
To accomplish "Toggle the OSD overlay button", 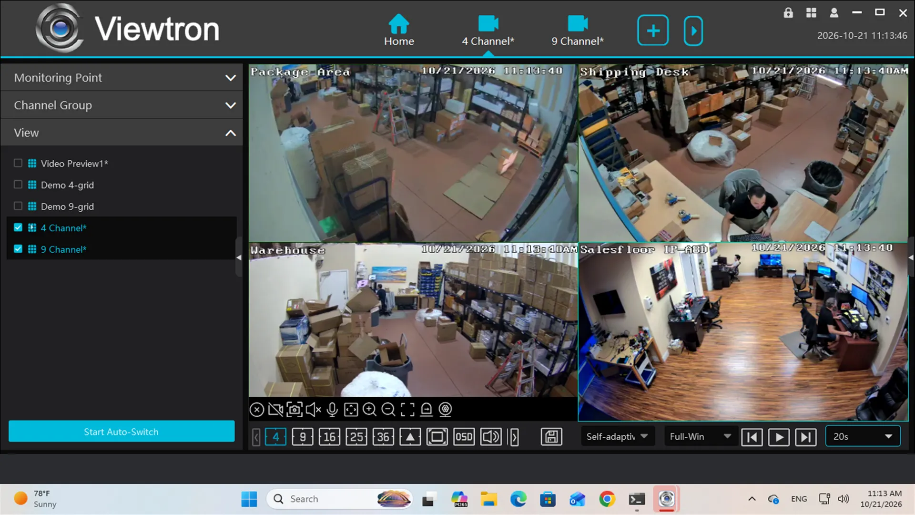I will point(464,437).
